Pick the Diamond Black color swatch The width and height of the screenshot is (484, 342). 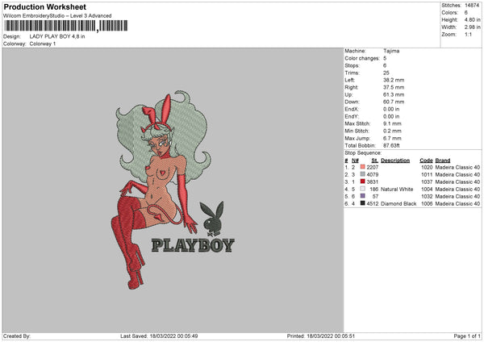point(363,203)
